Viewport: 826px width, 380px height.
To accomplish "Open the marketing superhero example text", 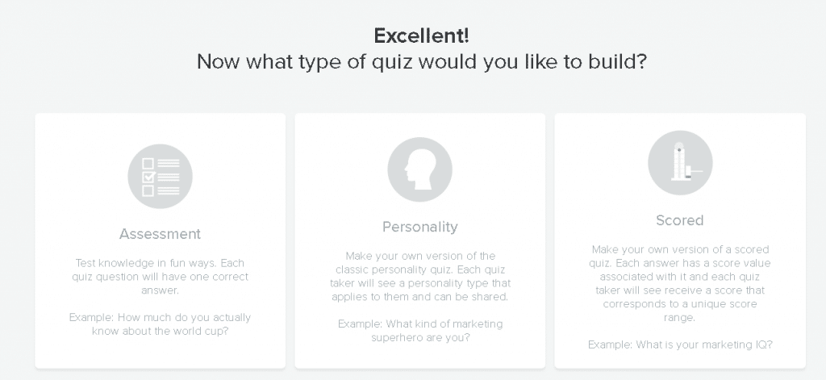I will [x=419, y=331].
